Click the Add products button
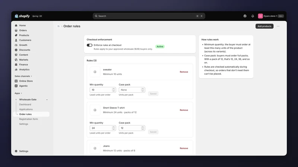This screenshot has height=167, width=298. point(264,26)
